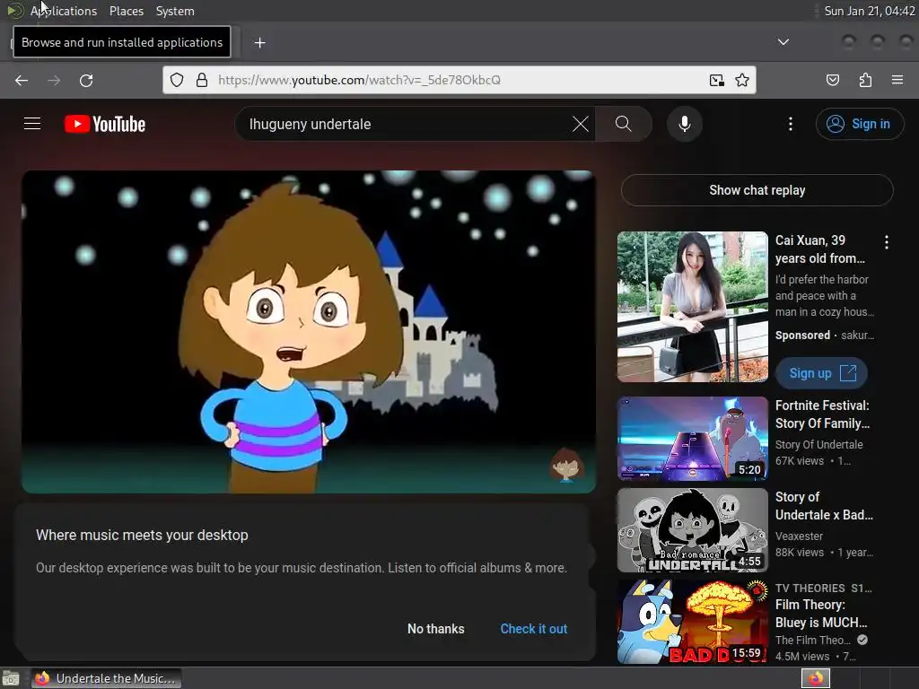Image resolution: width=919 pixels, height=689 pixels.
Task: Click Show chat replay
Action: pos(757,190)
